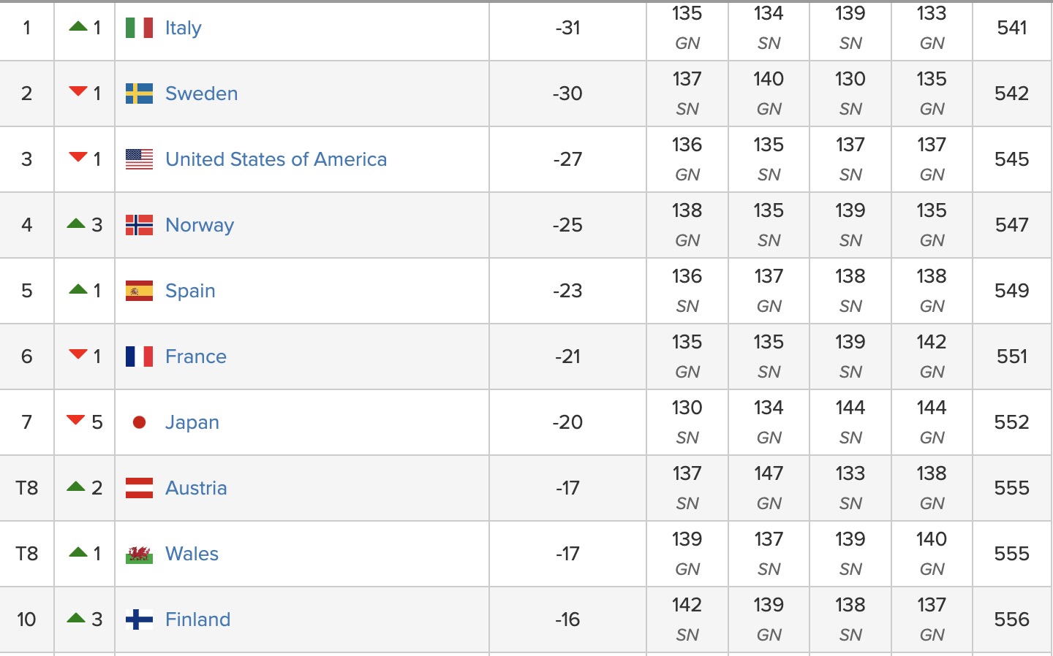Select Italy's total score 541
The height and width of the screenshot is (656, 1053).
1012,28
